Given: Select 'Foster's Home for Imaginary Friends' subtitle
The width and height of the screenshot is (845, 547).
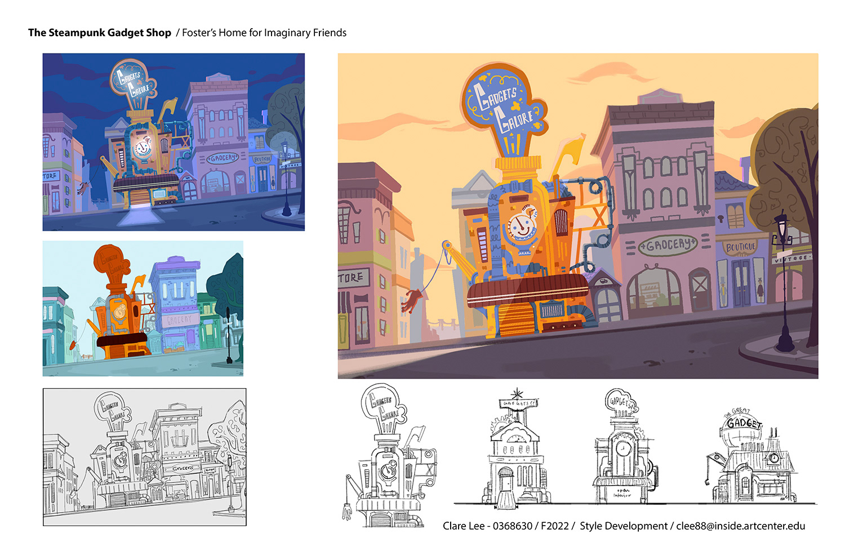Looking at the screenshot, I should pos(264,33).
